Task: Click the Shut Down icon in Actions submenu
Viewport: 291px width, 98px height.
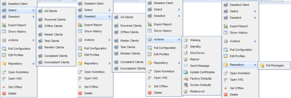Action: click(186, 53)
